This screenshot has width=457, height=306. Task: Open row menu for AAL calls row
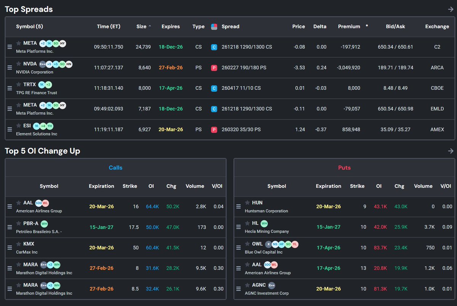(x=10, y=207)
